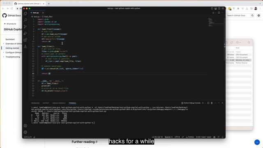Open Quickstart in docs sidebar

[10, 39]
